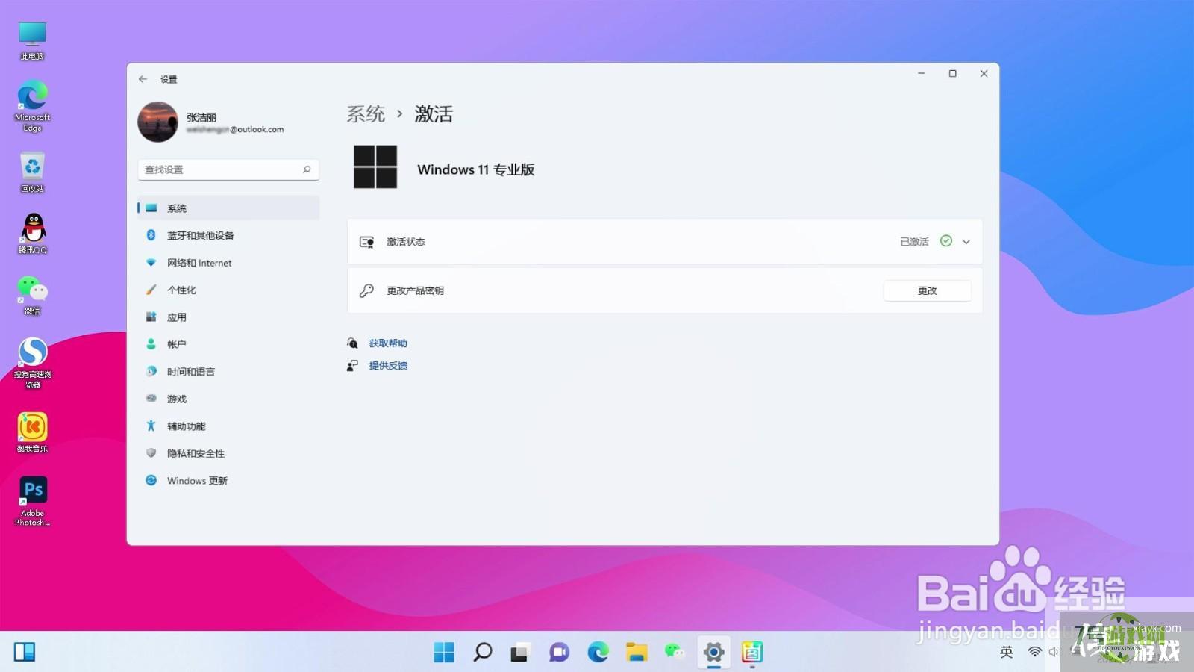Click the 激活状态 certificate icon
The image size is (1194, 672).
(x=366, y=242)
